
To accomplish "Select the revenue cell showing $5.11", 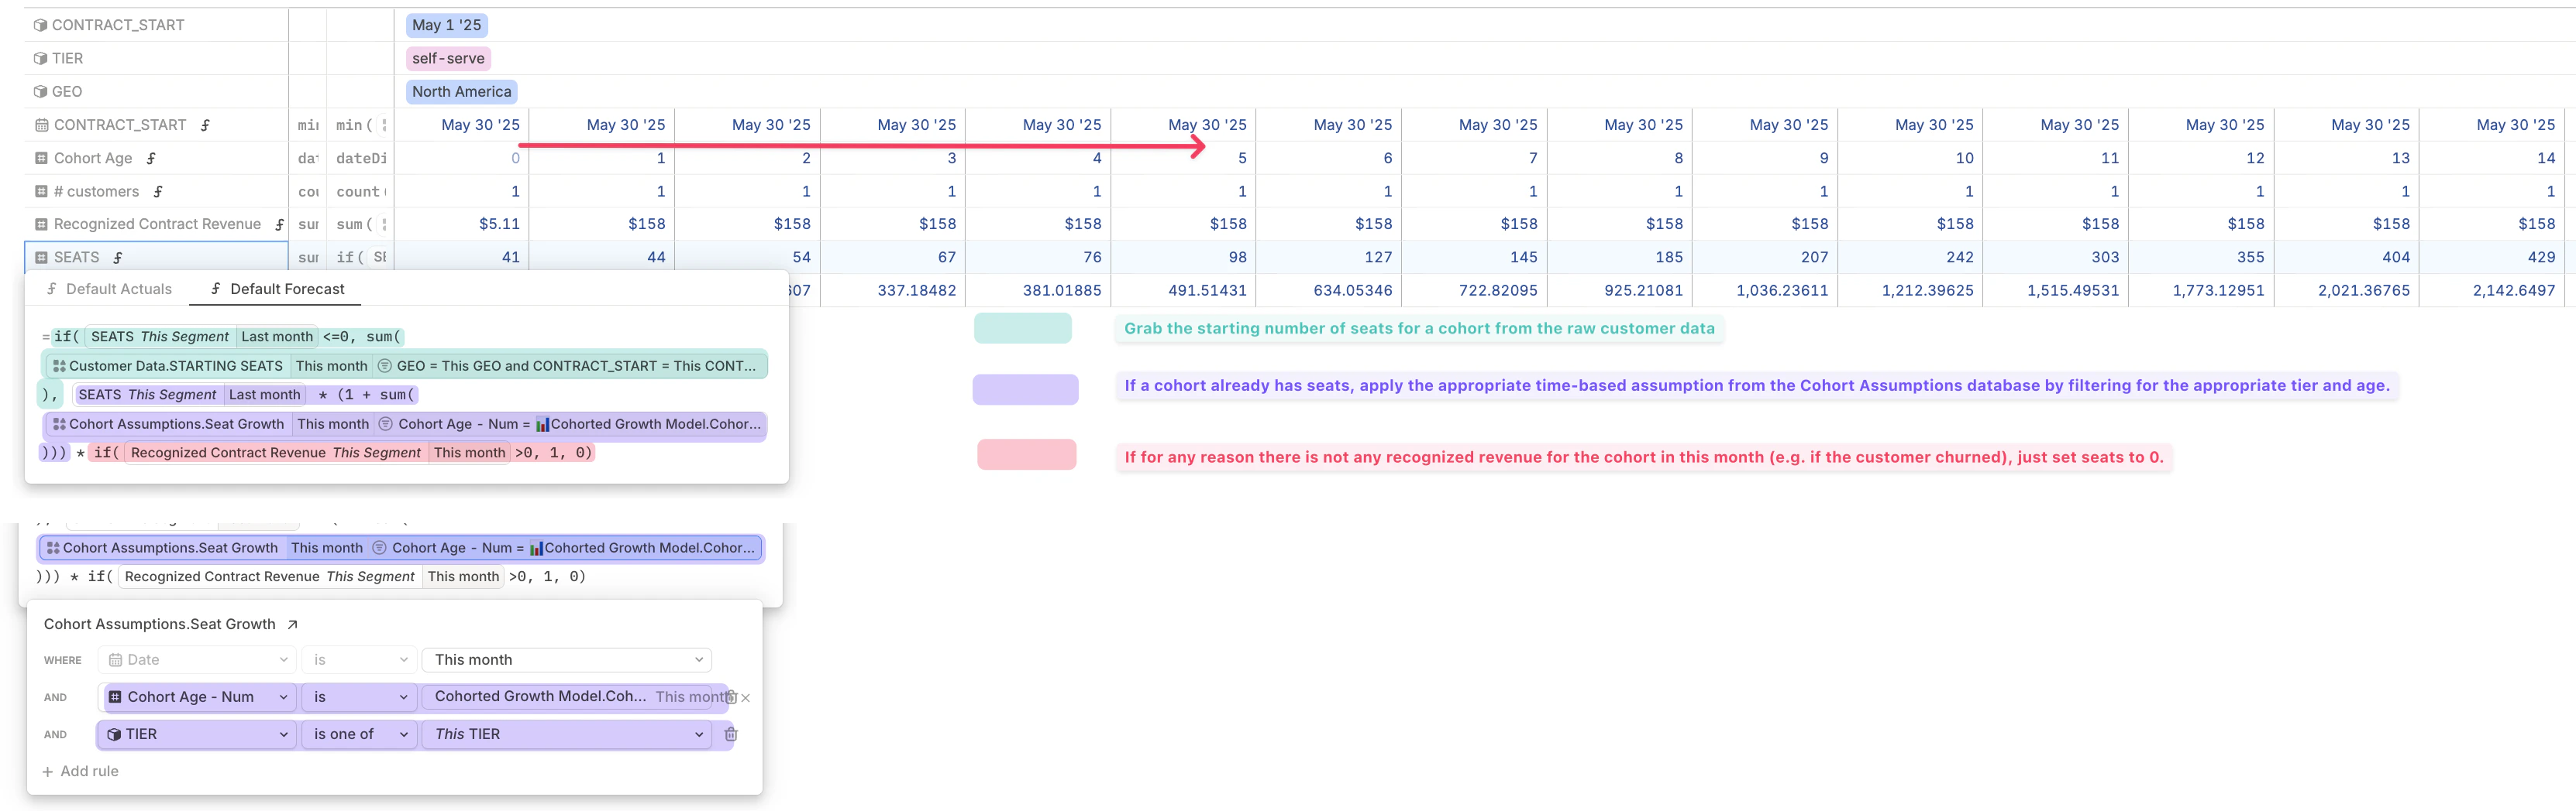I will tap(462, 224).
